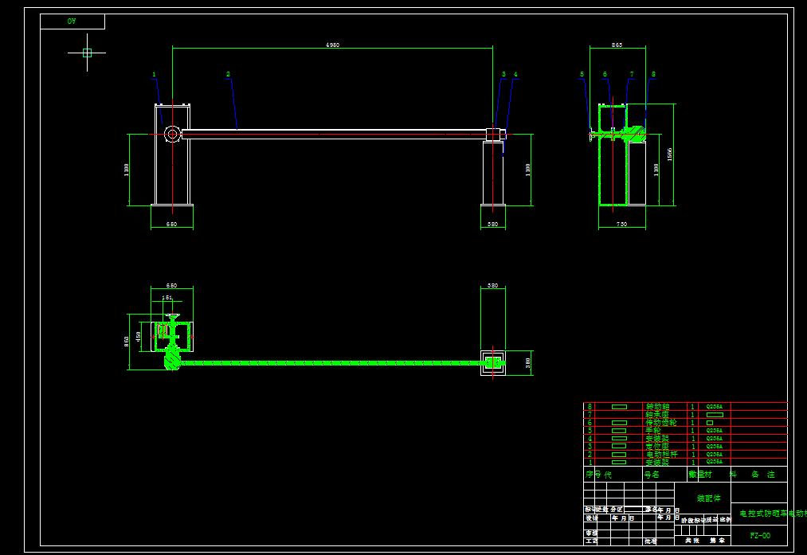Select the boom pivot circle on left post

(x=172, y=135)
